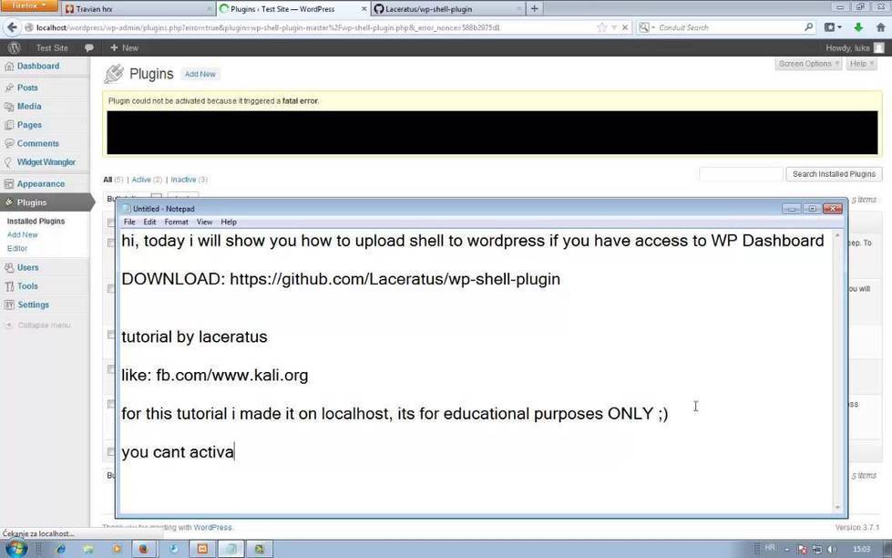Click Add New button beside Plugins heading
Viewport: 892px width, 558px height.
tap(200, 74)
